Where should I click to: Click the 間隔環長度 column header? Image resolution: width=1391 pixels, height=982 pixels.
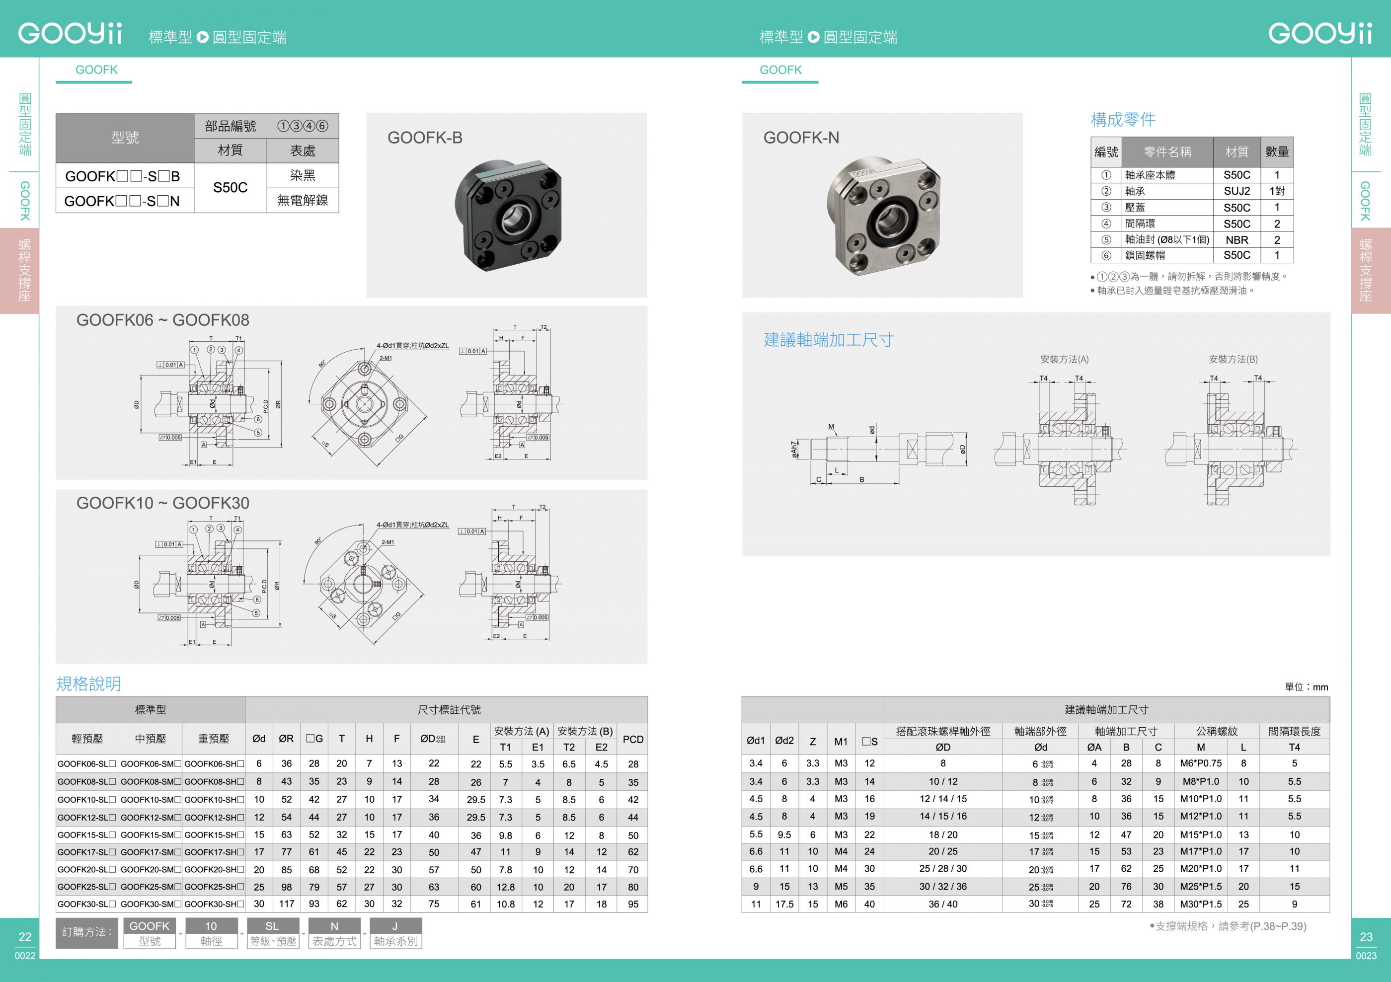click(1294, 731)
